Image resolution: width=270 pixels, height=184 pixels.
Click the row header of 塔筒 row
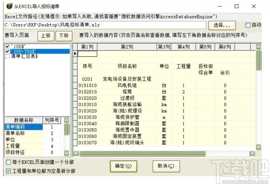(x=75, y=92)
